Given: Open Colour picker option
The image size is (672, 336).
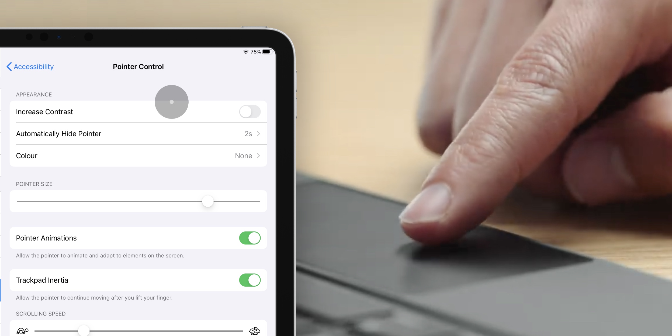Looking at the screenshot, I should coord(138,155).
